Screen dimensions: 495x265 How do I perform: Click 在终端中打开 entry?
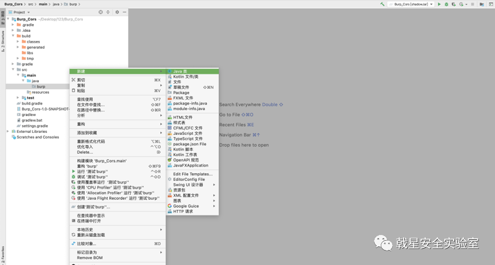(117, 221)
